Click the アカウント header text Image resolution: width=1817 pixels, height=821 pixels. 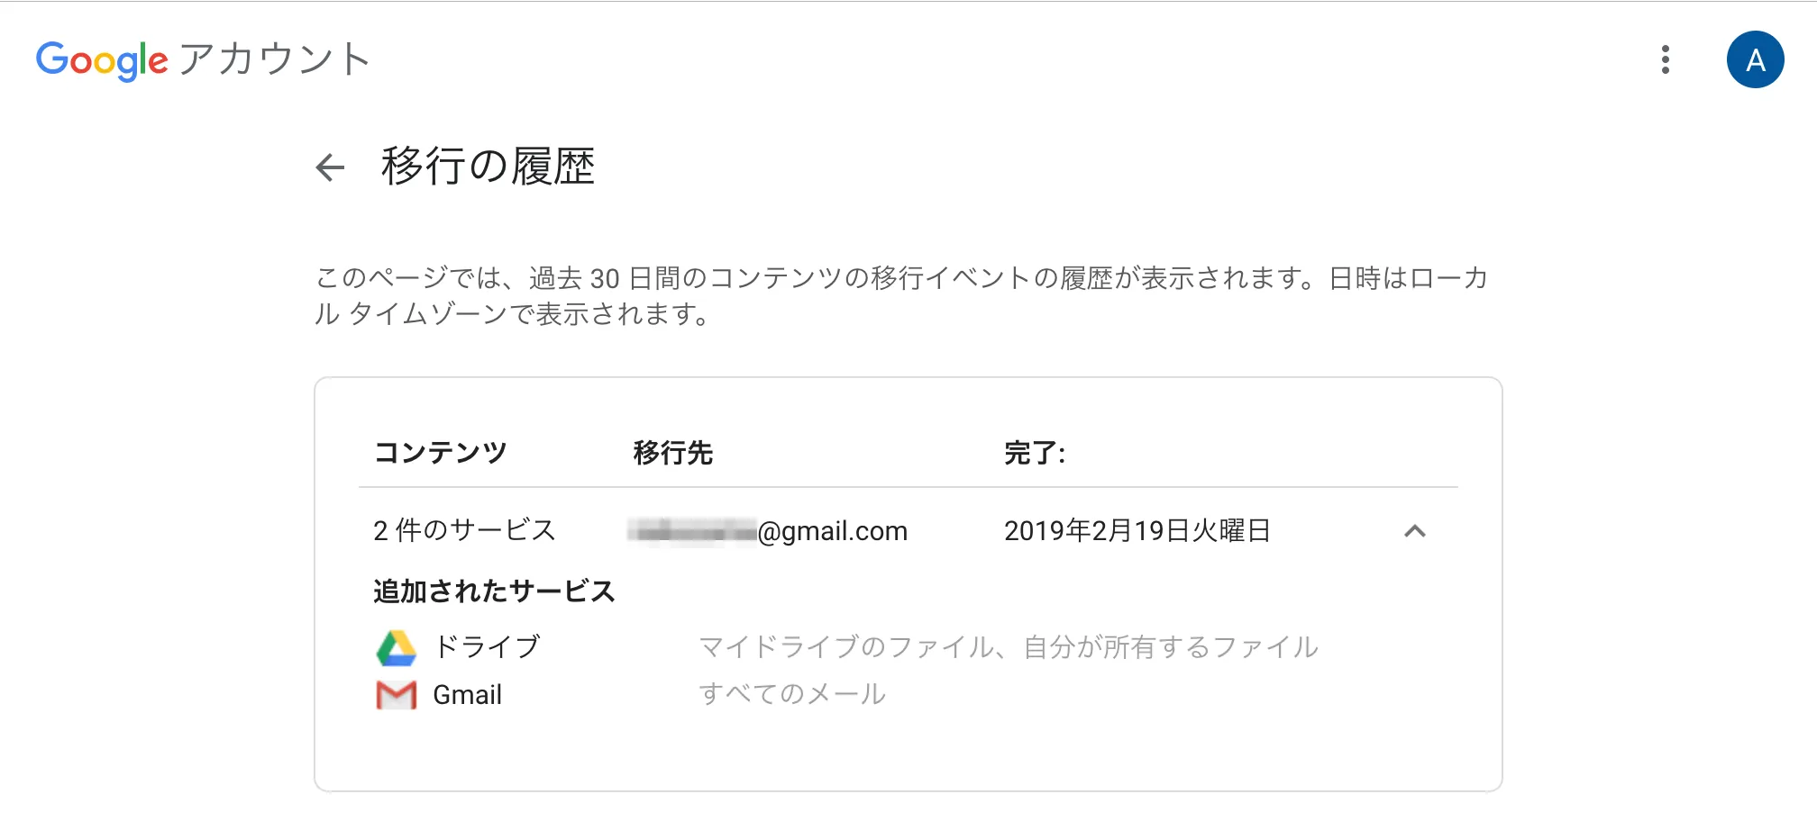click(274, 60)
